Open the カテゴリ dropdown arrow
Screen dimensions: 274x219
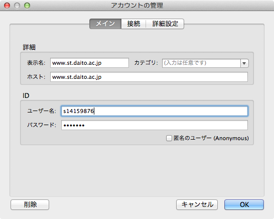[244, 63]
